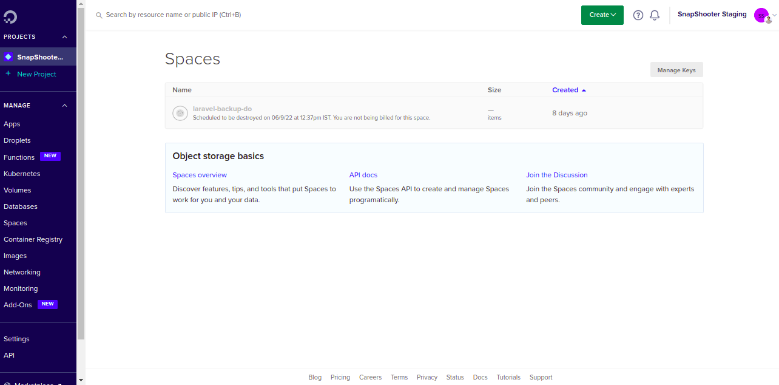Click the user avatar icon

pos(761,15)
